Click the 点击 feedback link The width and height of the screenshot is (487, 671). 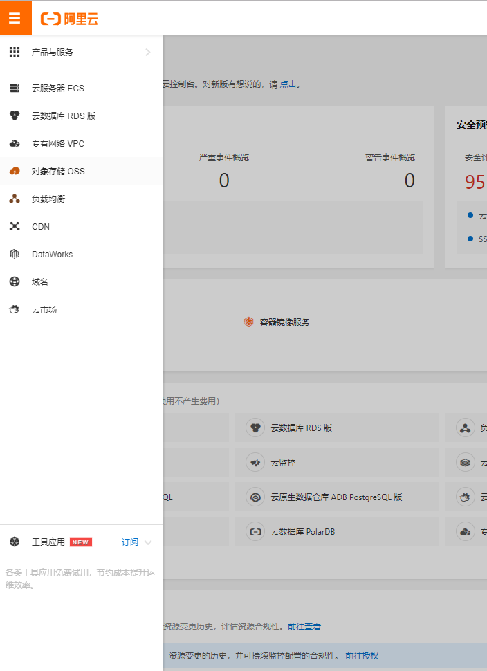tap(288, 84)
